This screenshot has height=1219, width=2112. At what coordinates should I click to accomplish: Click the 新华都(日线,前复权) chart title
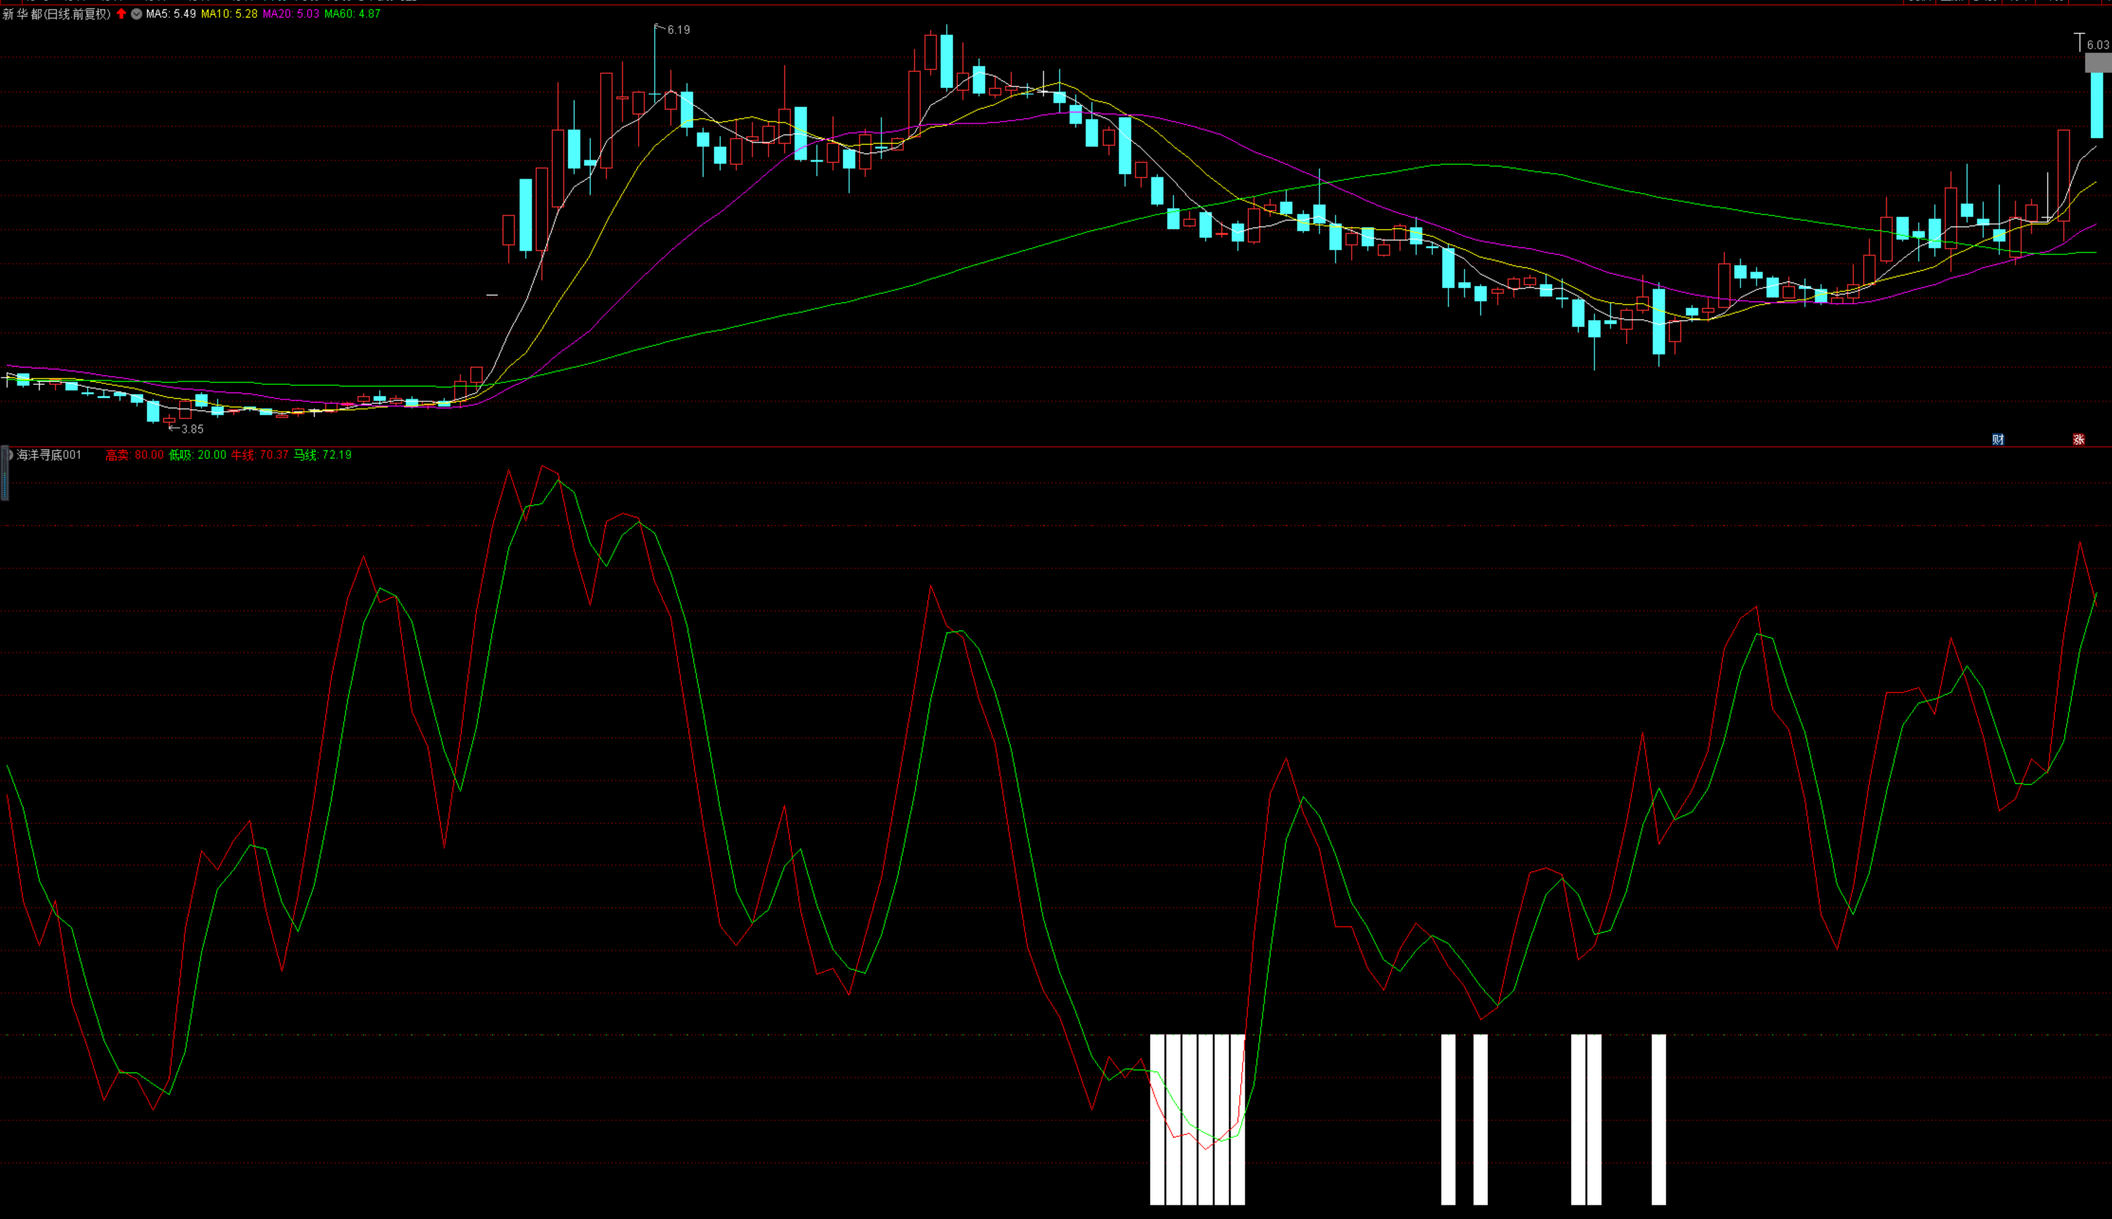57,13
